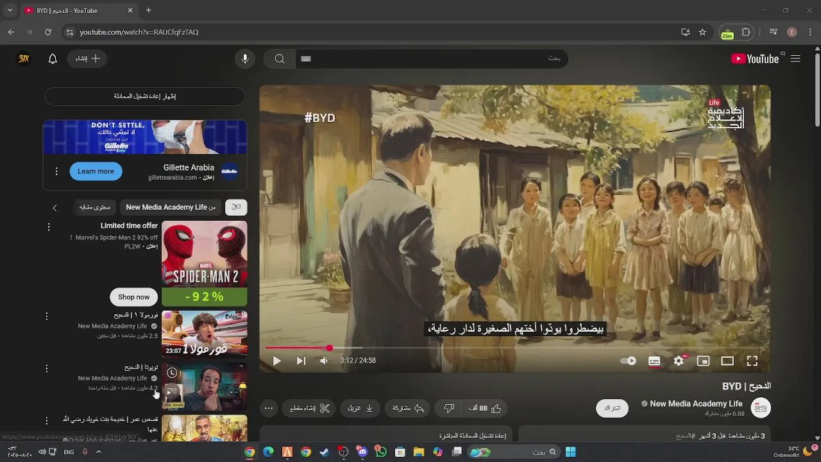Screen dimensions: 821x462
Task: Select 'من New Media Academy Life' chip
Action: pos(171,207)
